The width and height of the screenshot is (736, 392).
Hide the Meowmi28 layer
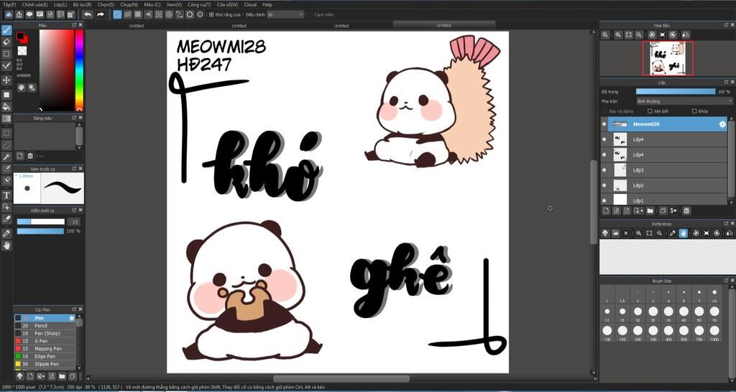[x=604, y=124]
